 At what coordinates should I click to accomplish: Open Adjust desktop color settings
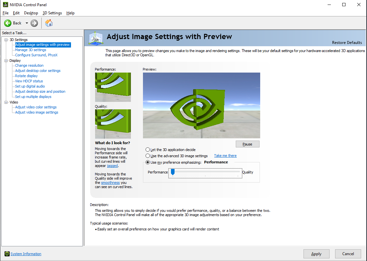(38, 71)
